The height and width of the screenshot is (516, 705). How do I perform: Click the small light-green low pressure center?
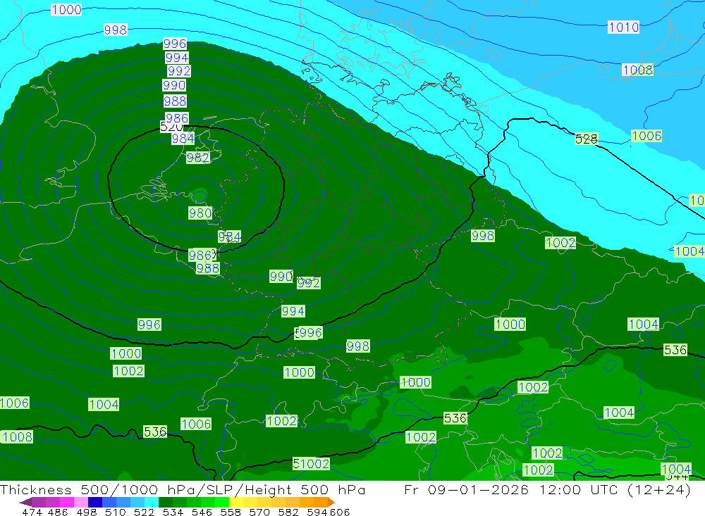coord(200,196)
